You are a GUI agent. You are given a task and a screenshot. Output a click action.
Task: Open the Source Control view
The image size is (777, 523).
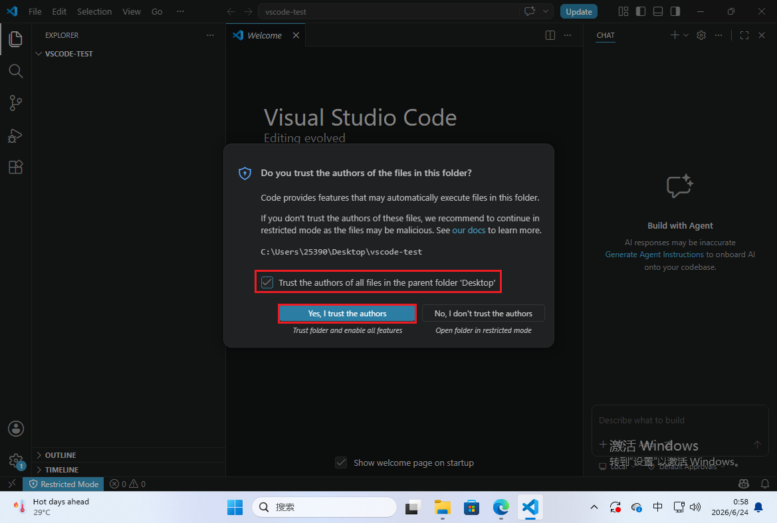click(x=15, y=103)
